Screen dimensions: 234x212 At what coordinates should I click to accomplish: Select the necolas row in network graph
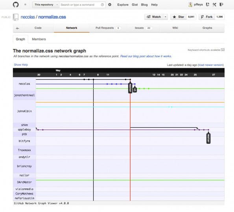point(24,84)
